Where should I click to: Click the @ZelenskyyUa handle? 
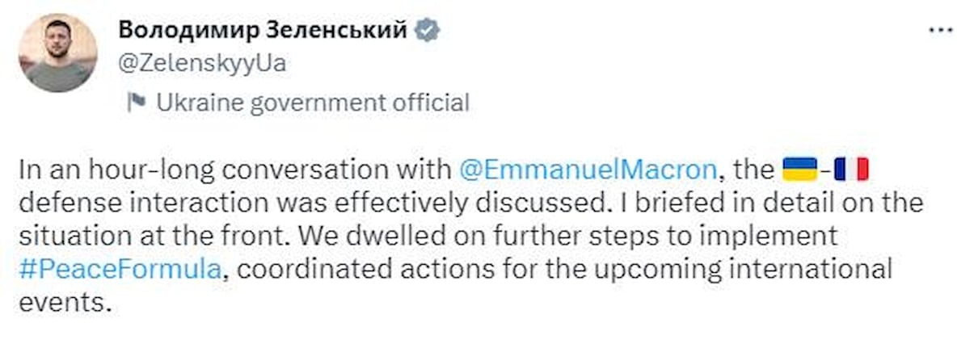202,63
